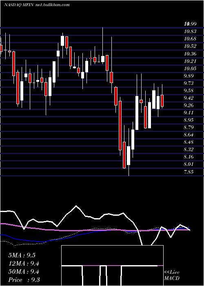
Task: Click the NASDAQ MFIN chart title
Action: [19, 5]
